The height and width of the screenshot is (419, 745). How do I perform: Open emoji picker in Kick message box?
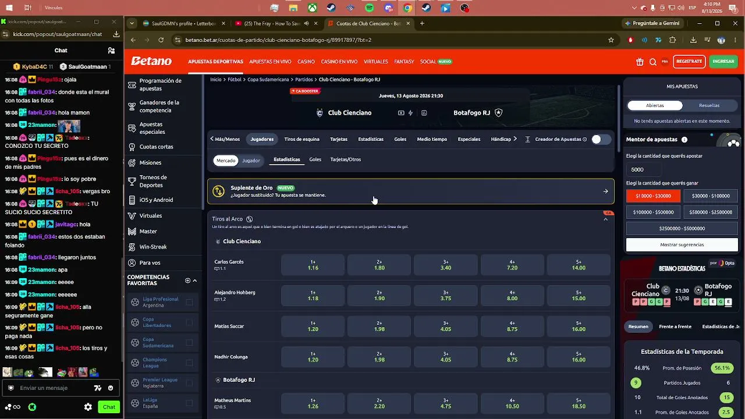coord(111,388)
